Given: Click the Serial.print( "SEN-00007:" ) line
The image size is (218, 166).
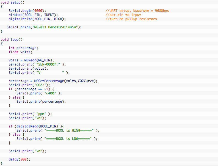Looking at the screenshot, I should coord(37,64).
